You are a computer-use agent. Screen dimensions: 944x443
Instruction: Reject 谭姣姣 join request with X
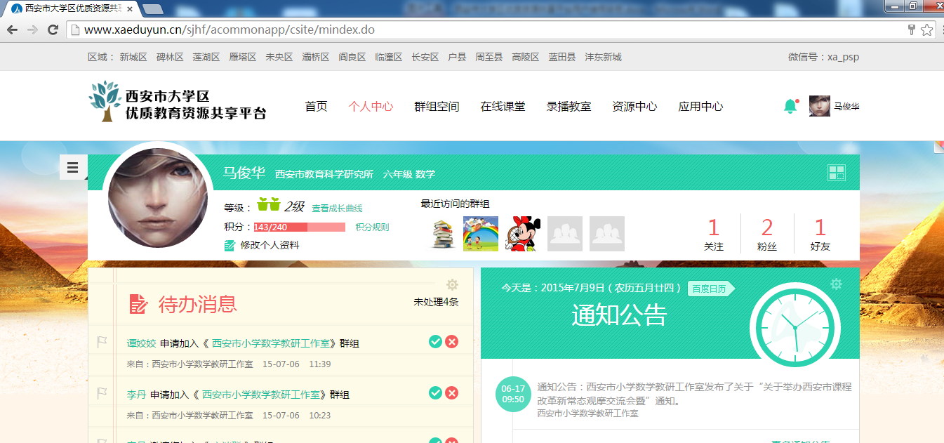[x=452, y=341]
